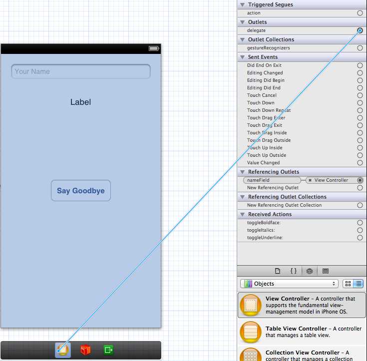
Task: Select the View Controller icon in the scene dock
Action: [x=63, y=350]
